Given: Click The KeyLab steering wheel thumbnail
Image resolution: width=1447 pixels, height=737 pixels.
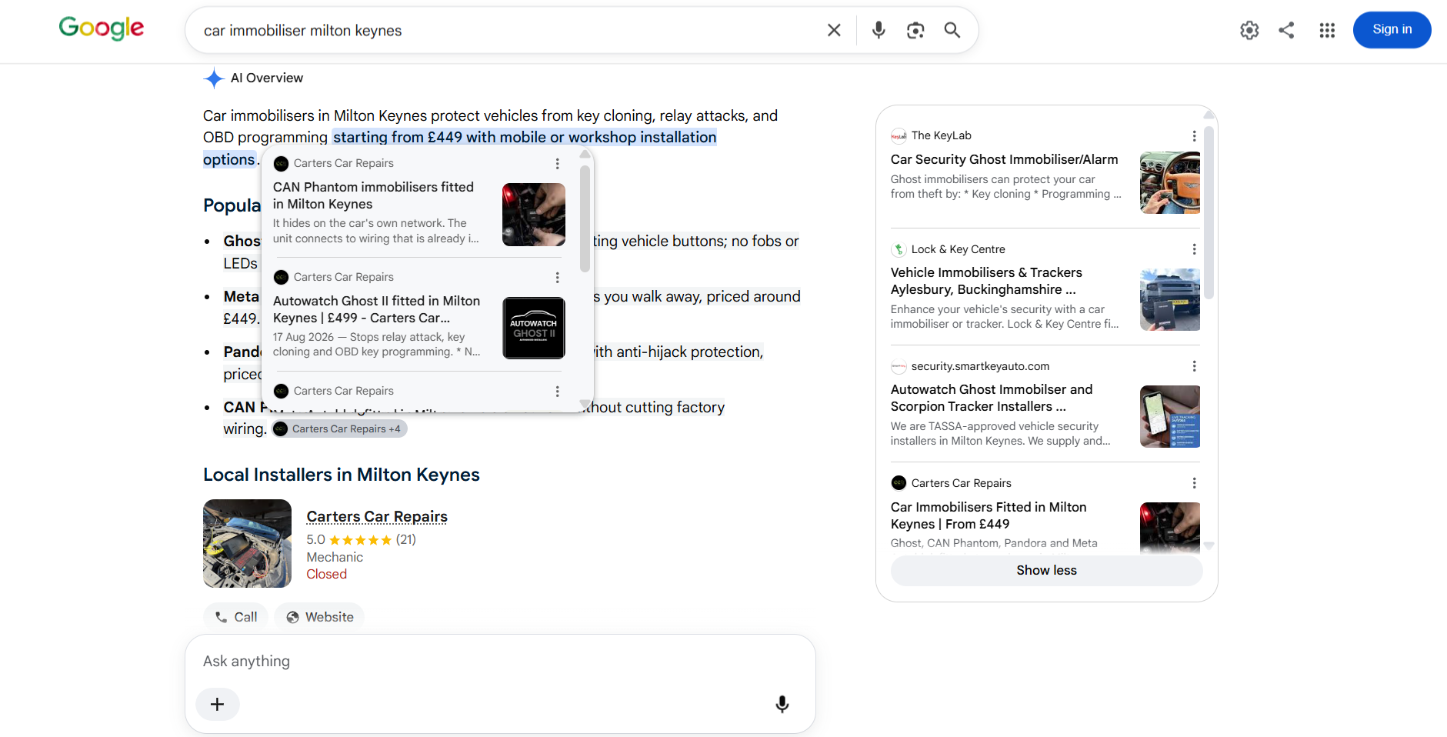Looking at the screenshot, I should 1170,182.
